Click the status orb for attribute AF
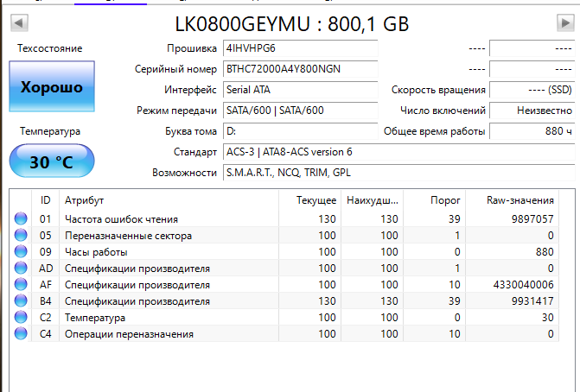 pos(21,285)
